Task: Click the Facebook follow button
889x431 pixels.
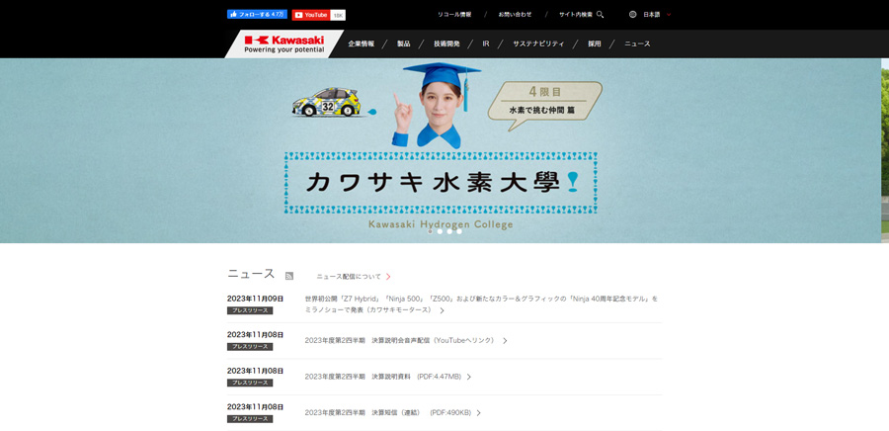Action: (257, 14)
